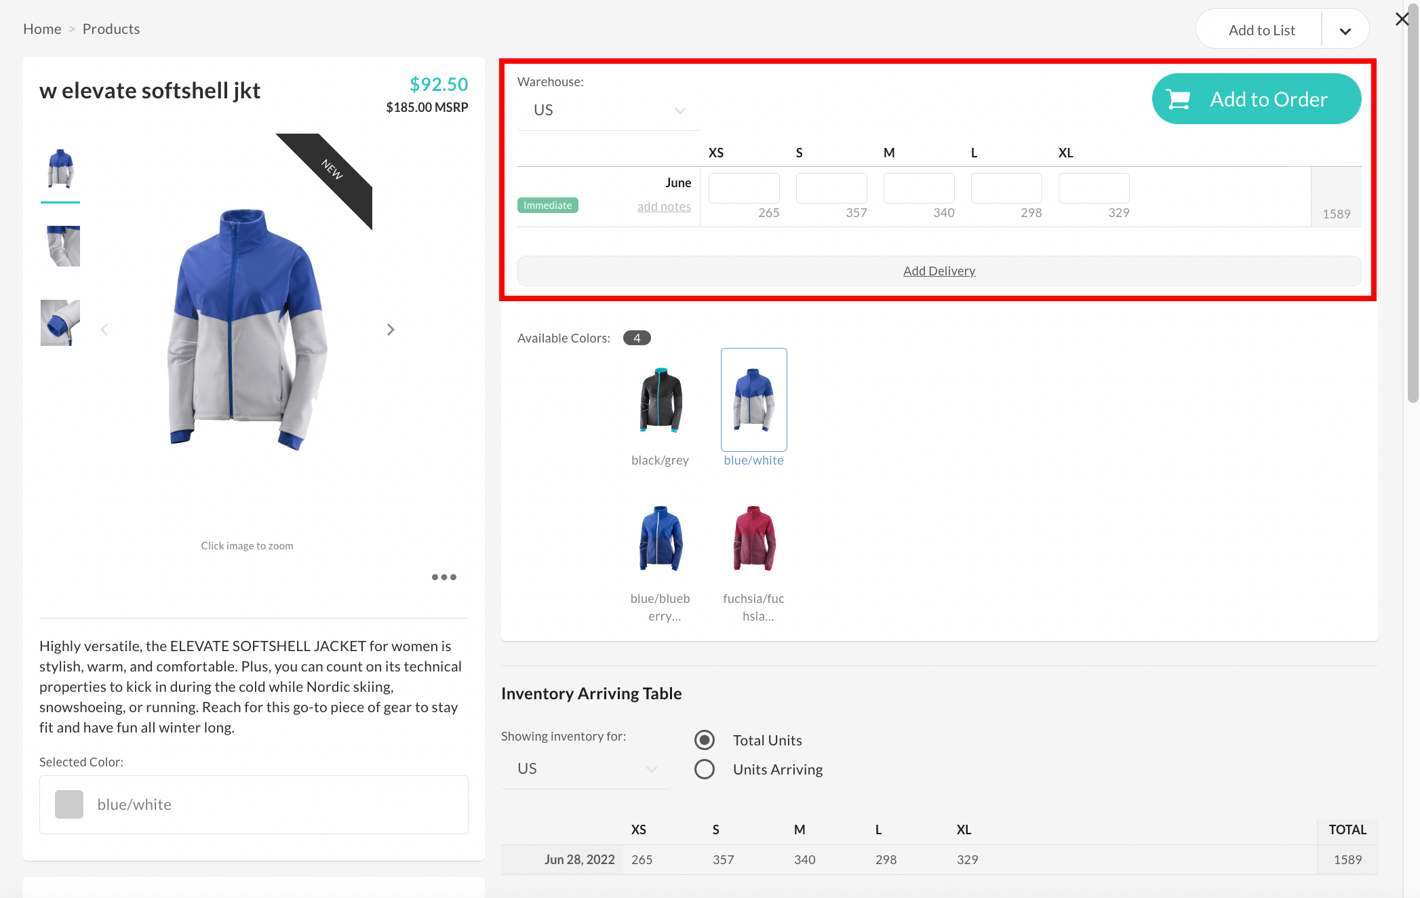Click the page vertical scrollbar
1420x898 pixels.
click(x=1413, y=203)
